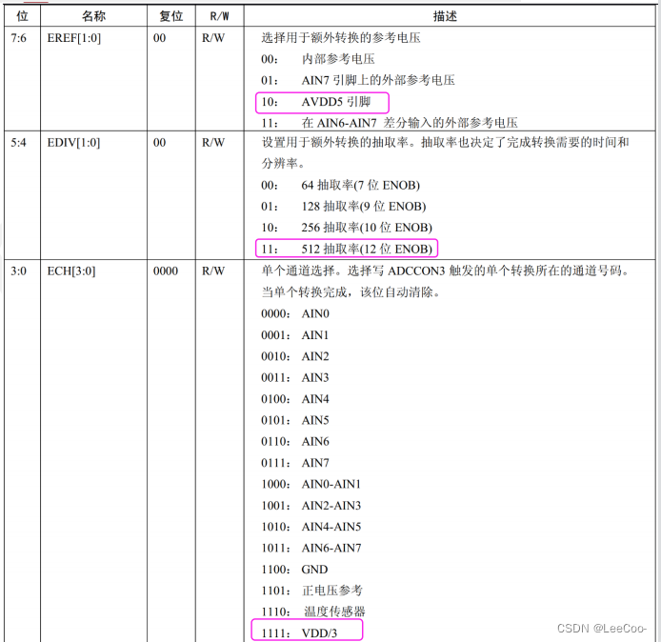Screen dimensions: 661x642
Task: Click line '01: AIN7 引脚上的外部参考电压'
Action: point(358,80)
